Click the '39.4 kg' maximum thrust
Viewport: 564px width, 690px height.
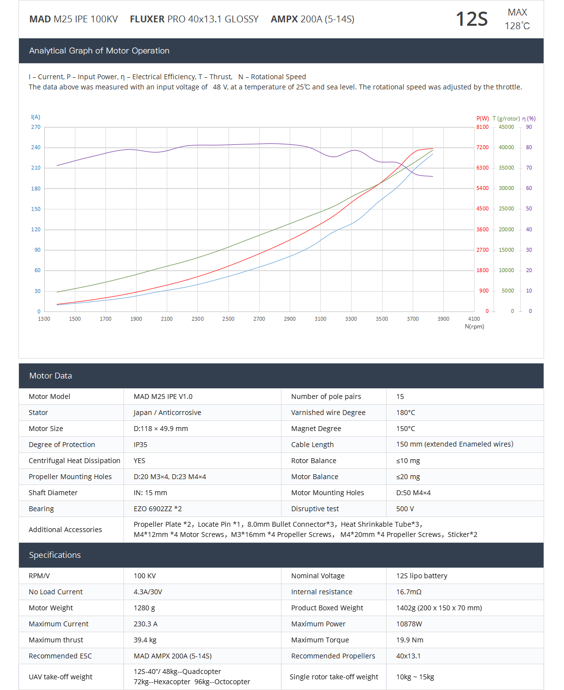[145, 640]
